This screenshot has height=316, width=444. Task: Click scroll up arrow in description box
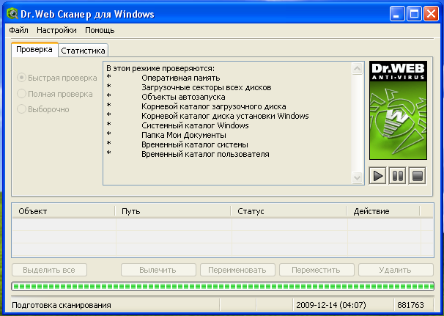pos(357,69)
